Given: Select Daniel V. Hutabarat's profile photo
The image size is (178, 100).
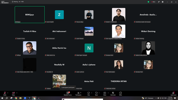Looking at the screenshot, I should pos(119,15).
